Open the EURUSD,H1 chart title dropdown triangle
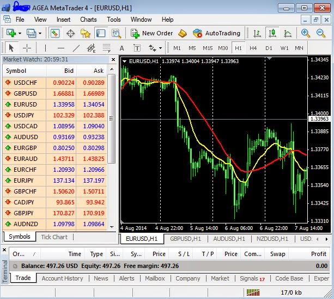 [x=124, y=61]
